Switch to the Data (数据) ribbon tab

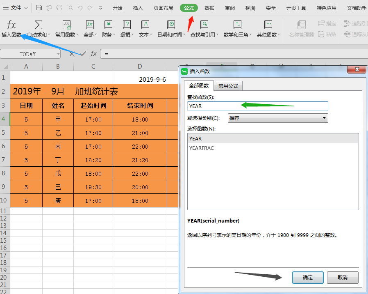pyautogui.click(x=209, y=8)
